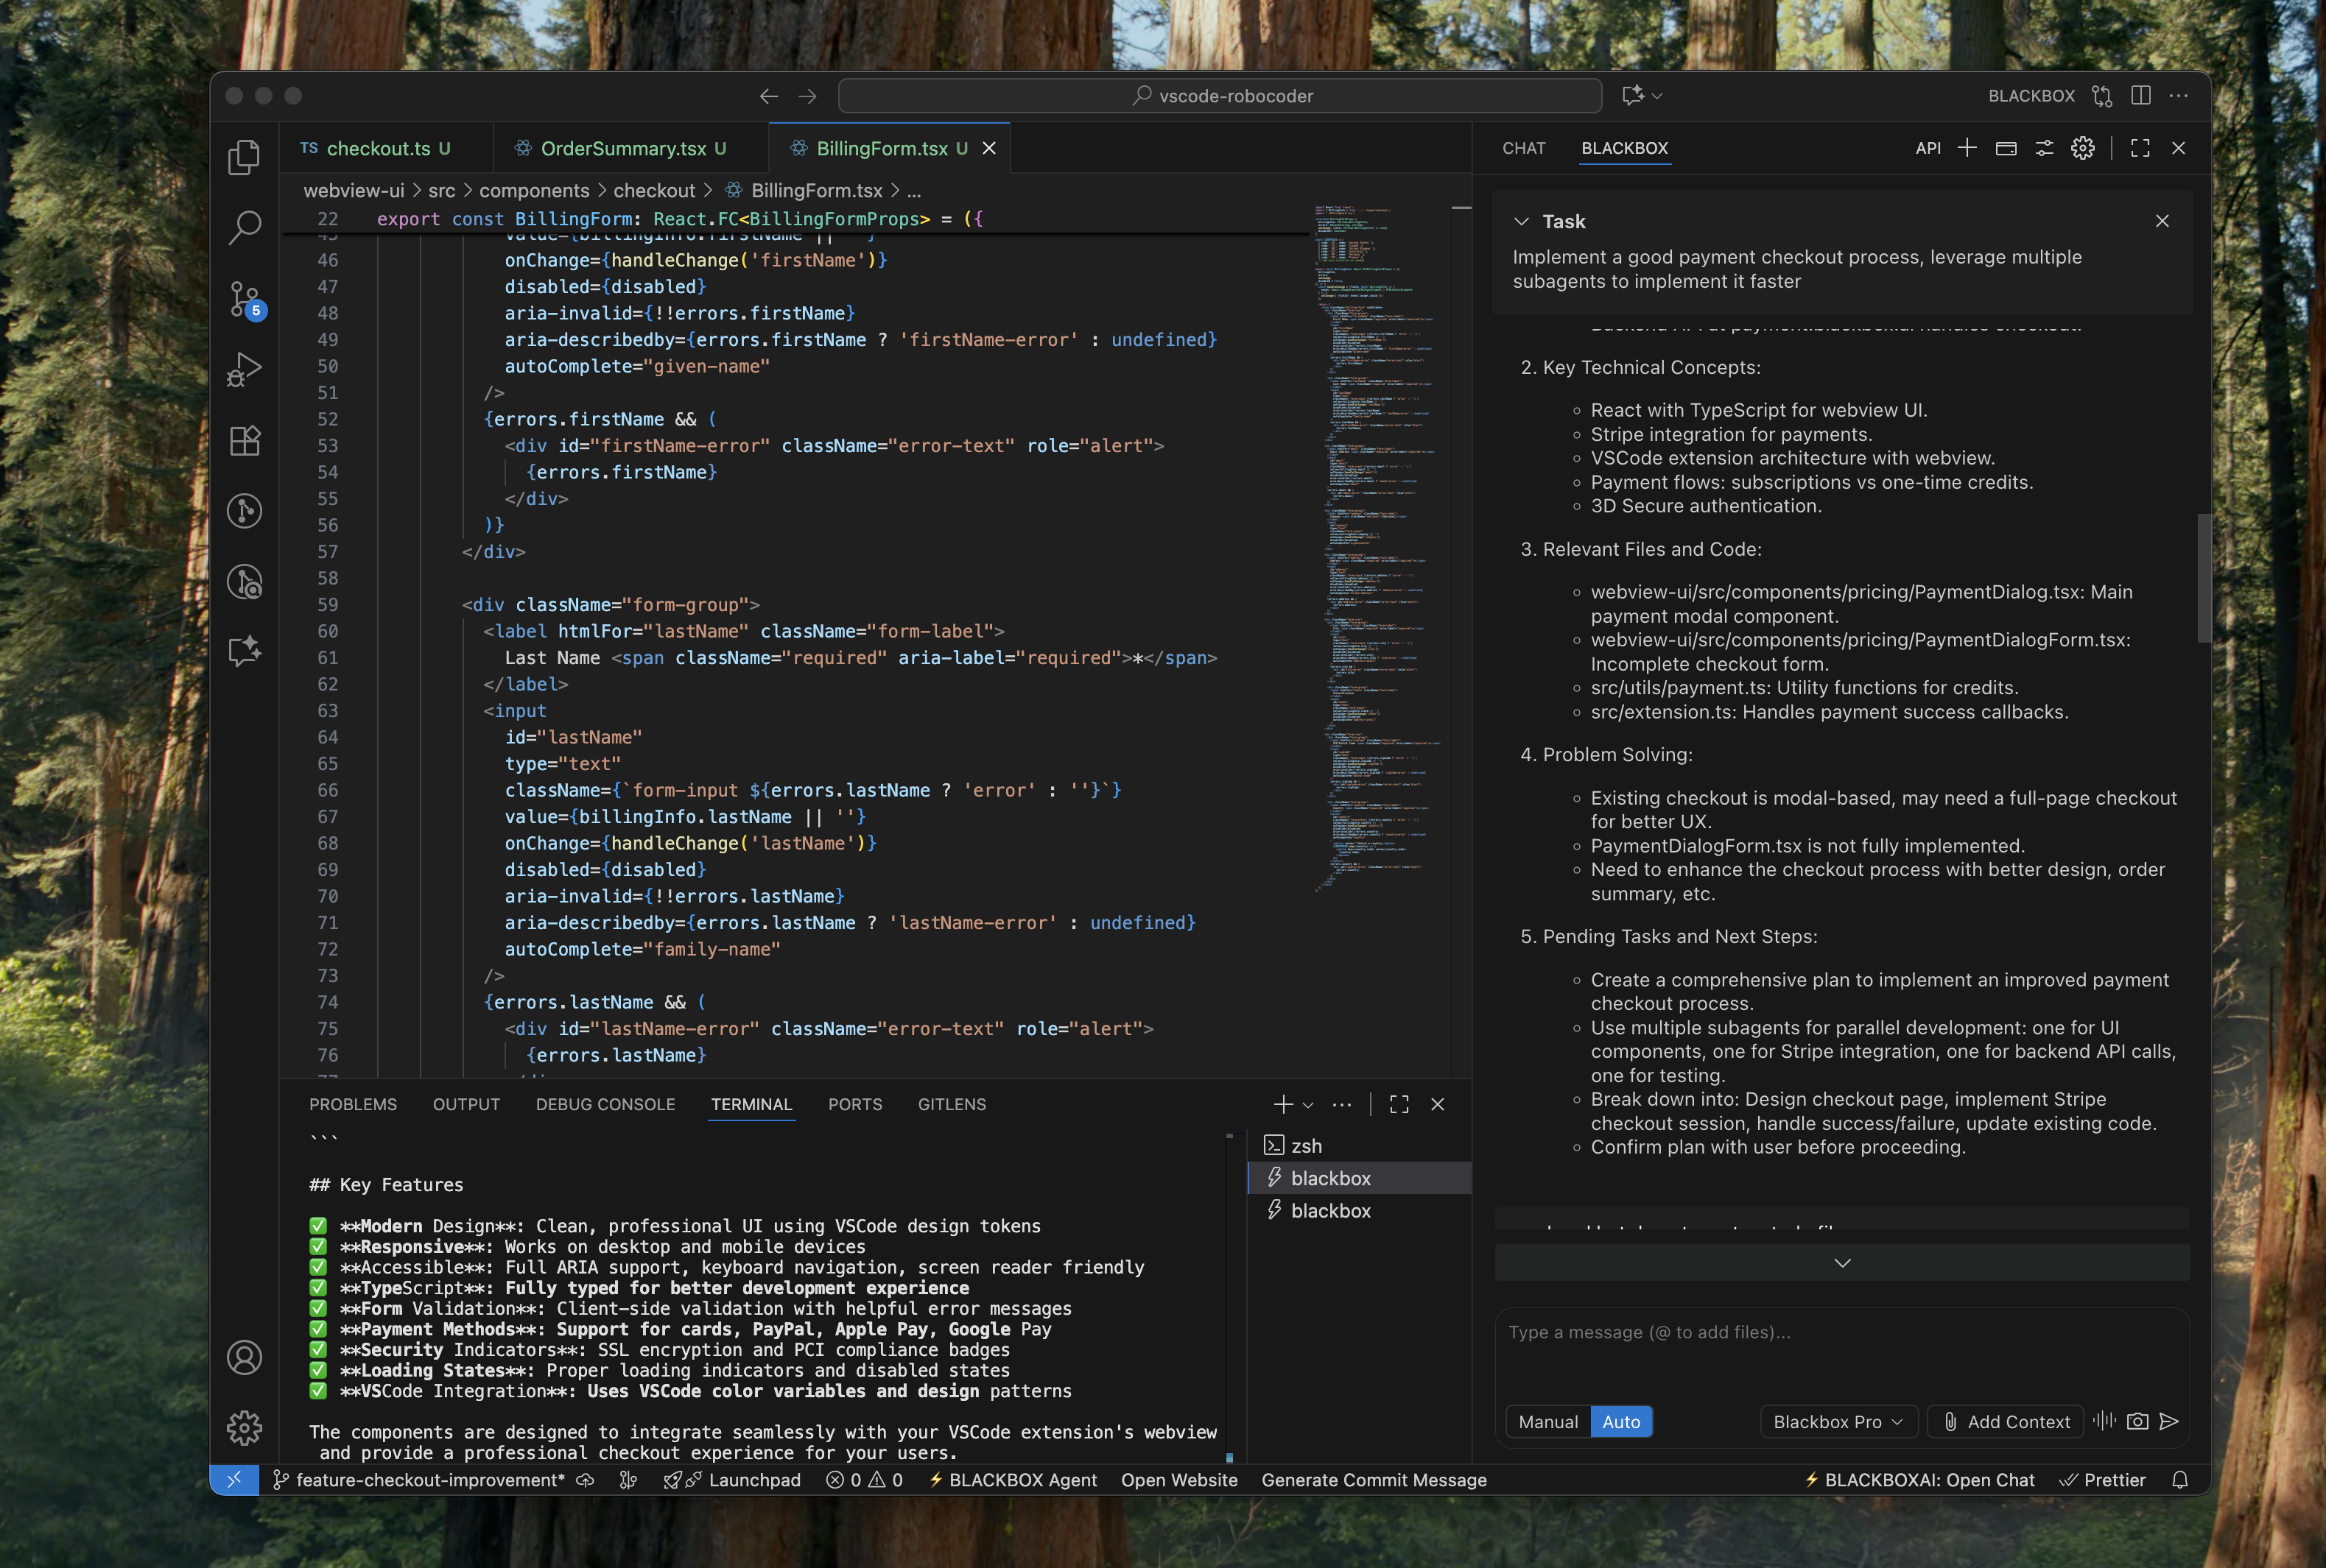Open the notifications bell in status bar
The image size is (2326, 1568).
2180,1480
